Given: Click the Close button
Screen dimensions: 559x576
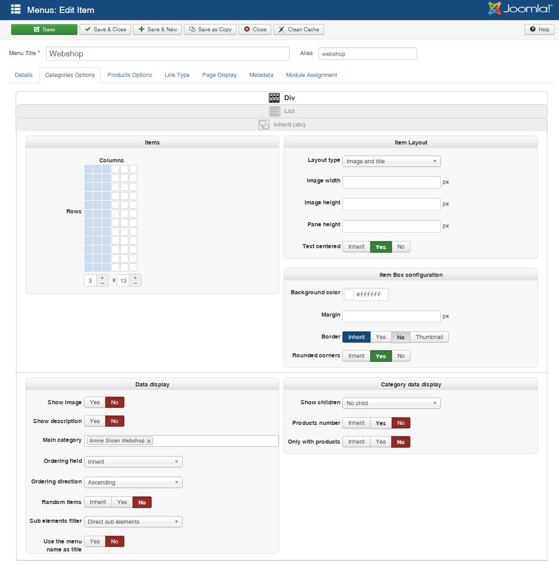Looking at the screenshot, I should point(255,30).
